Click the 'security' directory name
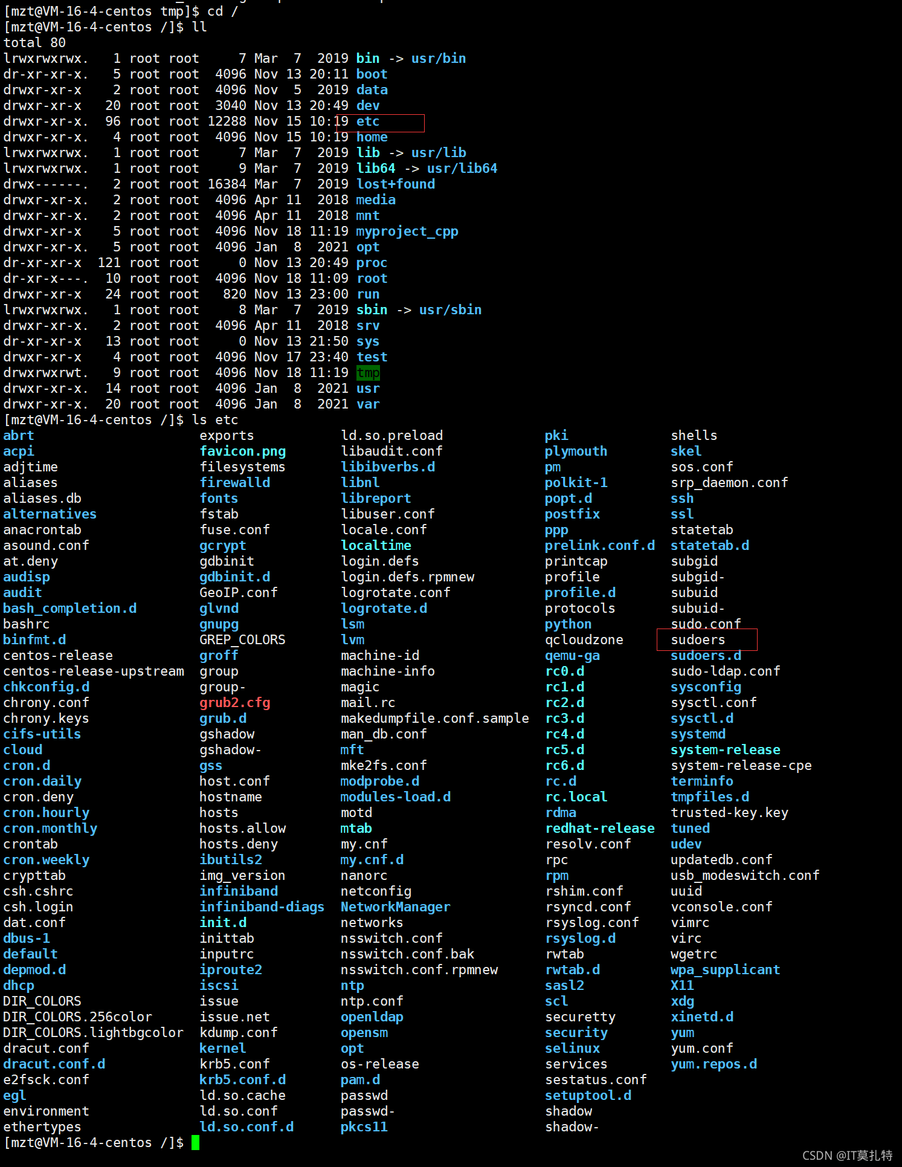 point(576,1033)
